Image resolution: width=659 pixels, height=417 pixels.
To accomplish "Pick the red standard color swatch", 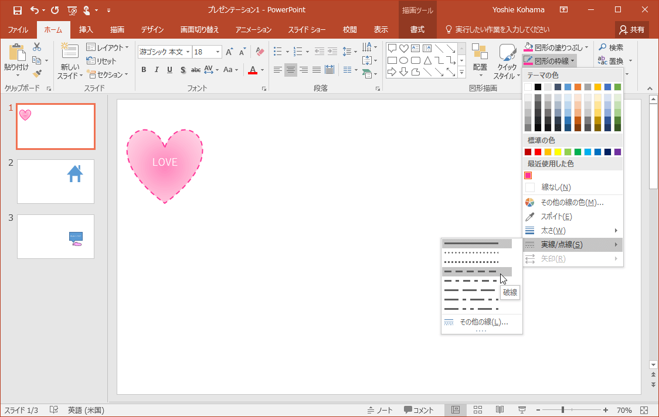I will [538, 152].
